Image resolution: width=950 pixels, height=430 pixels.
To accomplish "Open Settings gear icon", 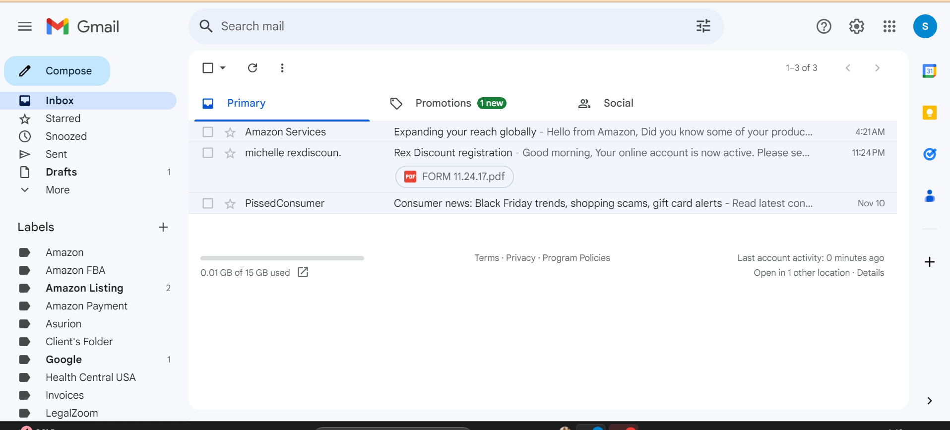I will pyautogui.click(x=856, y=26).
